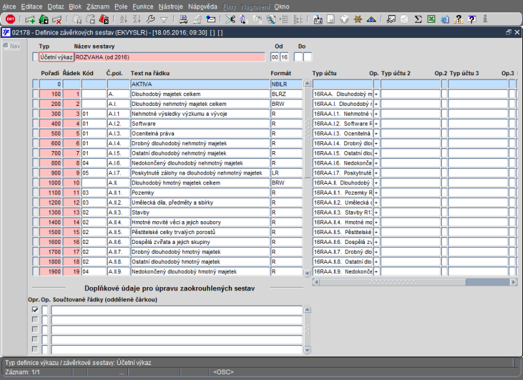
Task: Click the Internet Explorer browser icon
Action: click(x=445, y=20)
